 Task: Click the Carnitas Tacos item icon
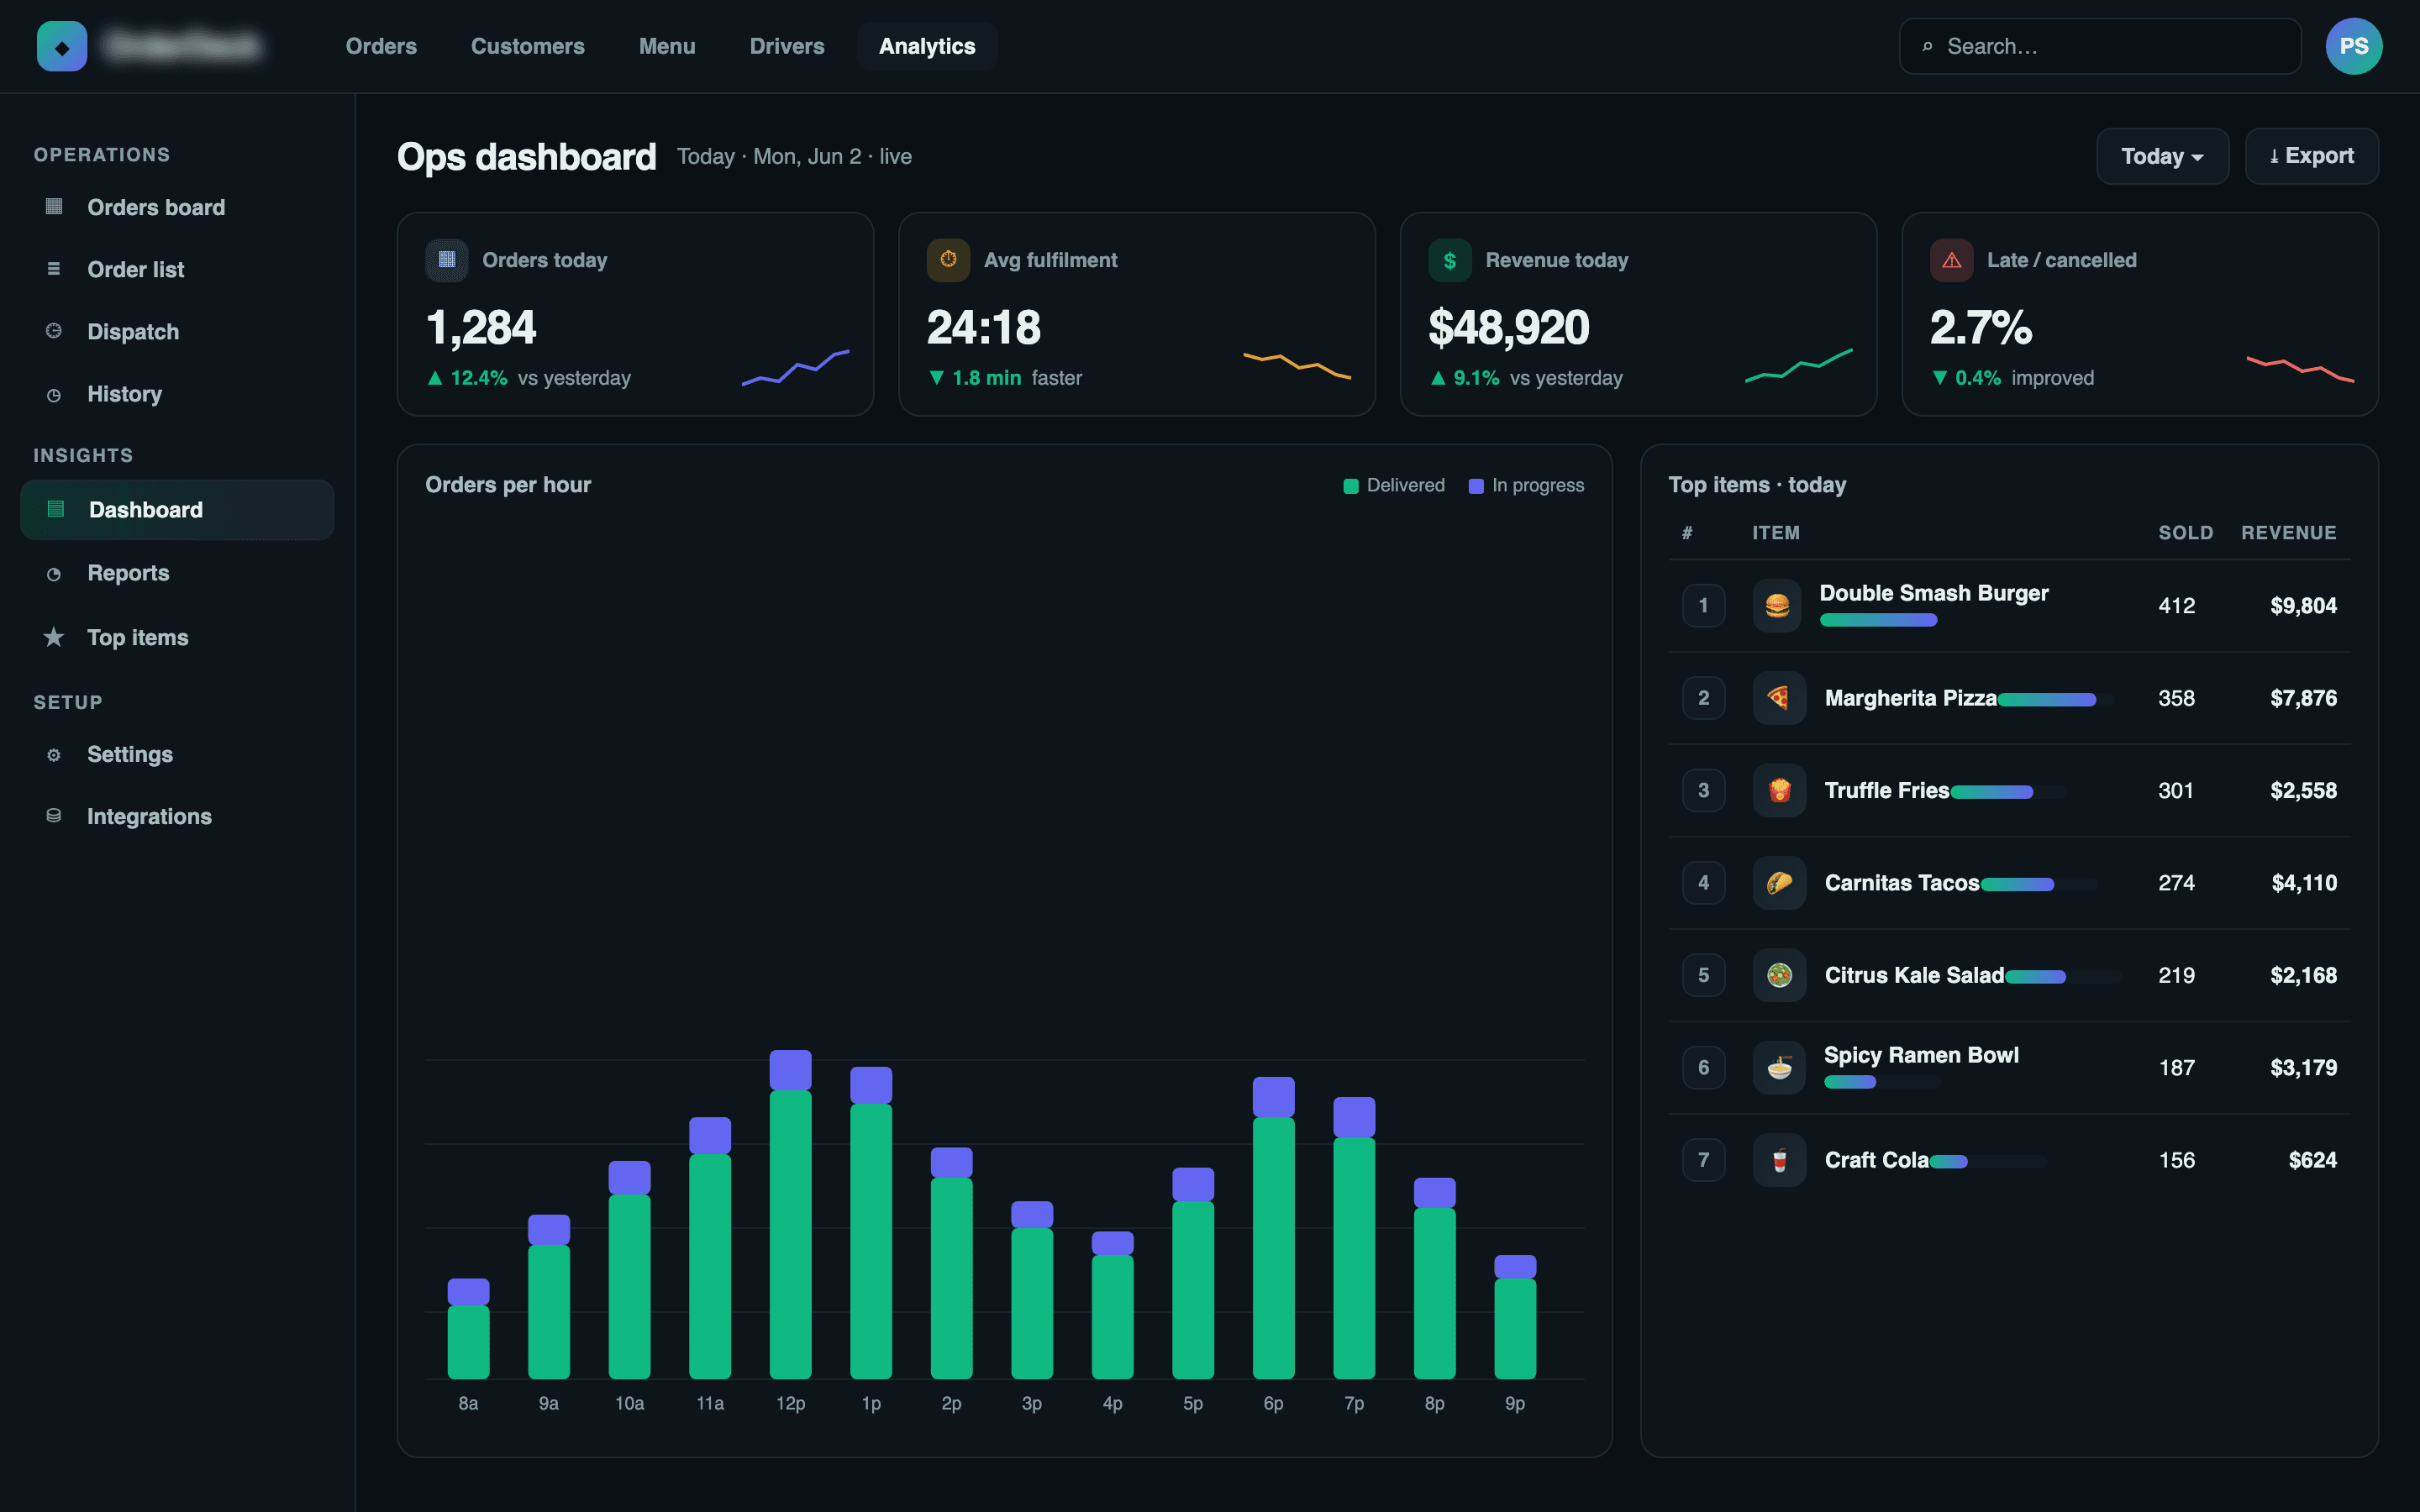pyautogui.click(x=1779, y=883)
